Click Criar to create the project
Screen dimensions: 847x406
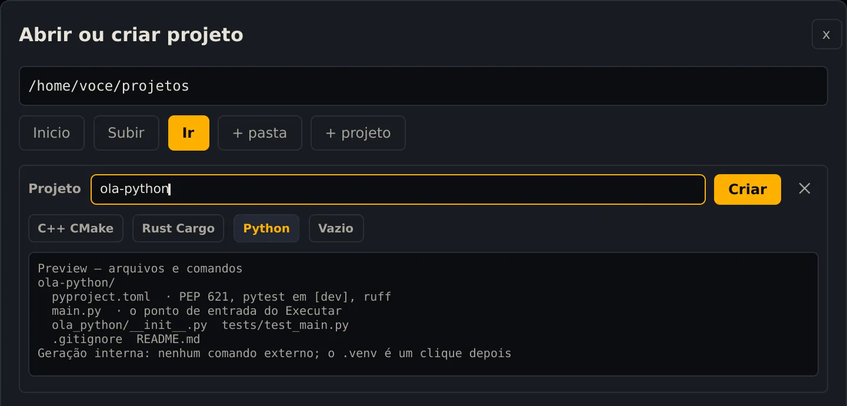point(748,189)
